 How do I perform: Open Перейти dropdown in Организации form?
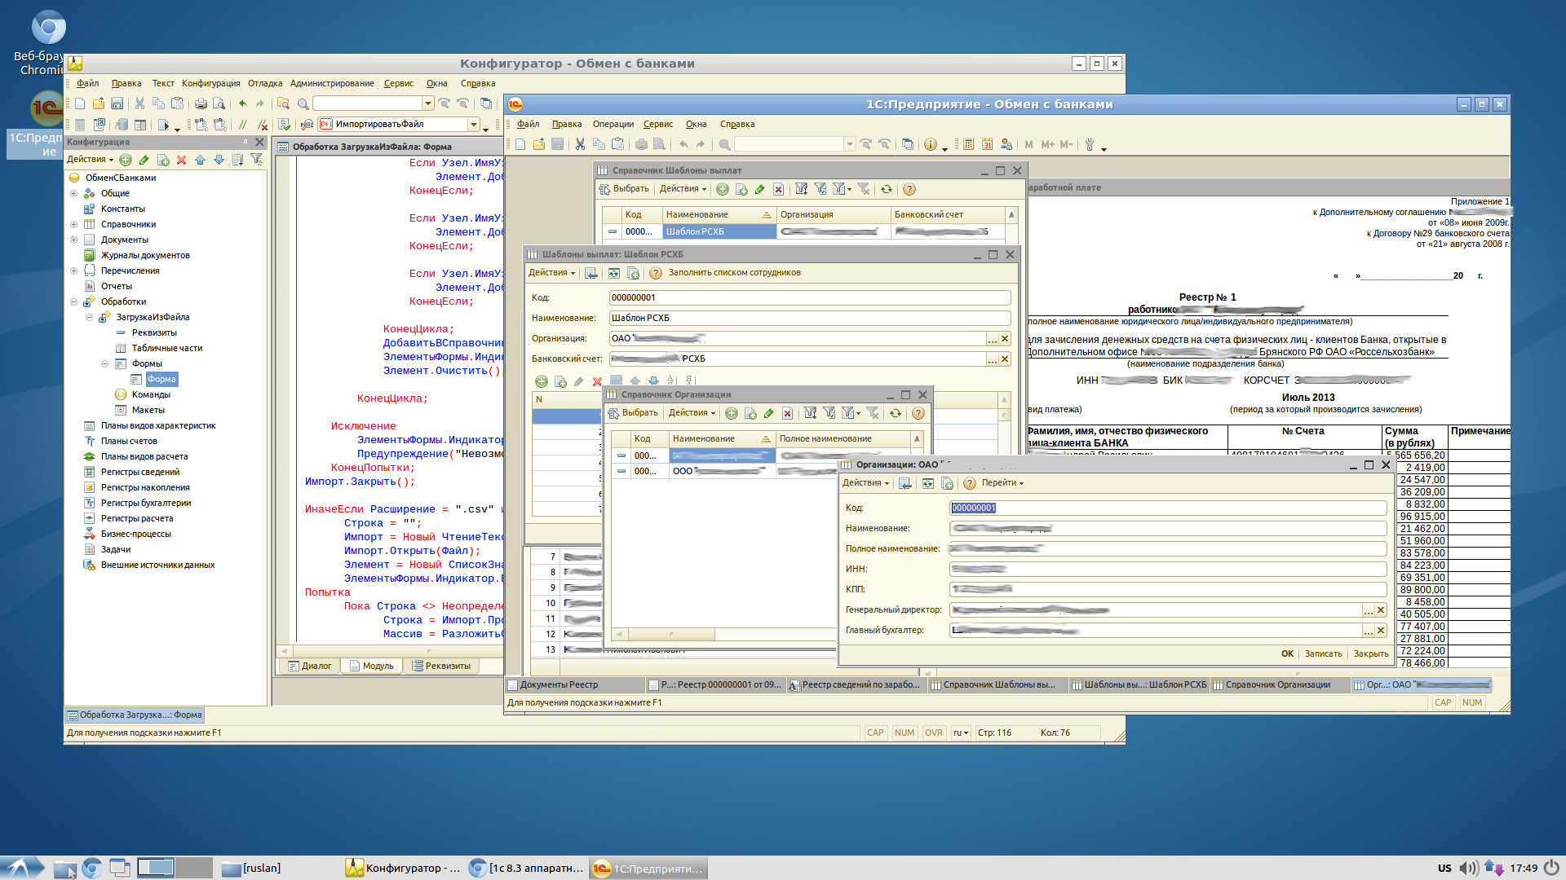point(1002,483)
